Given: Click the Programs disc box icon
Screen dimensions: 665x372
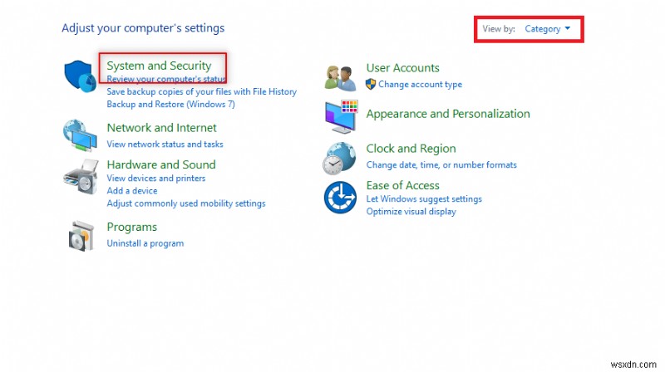Looking at the screenshot, I should point(81,235).
